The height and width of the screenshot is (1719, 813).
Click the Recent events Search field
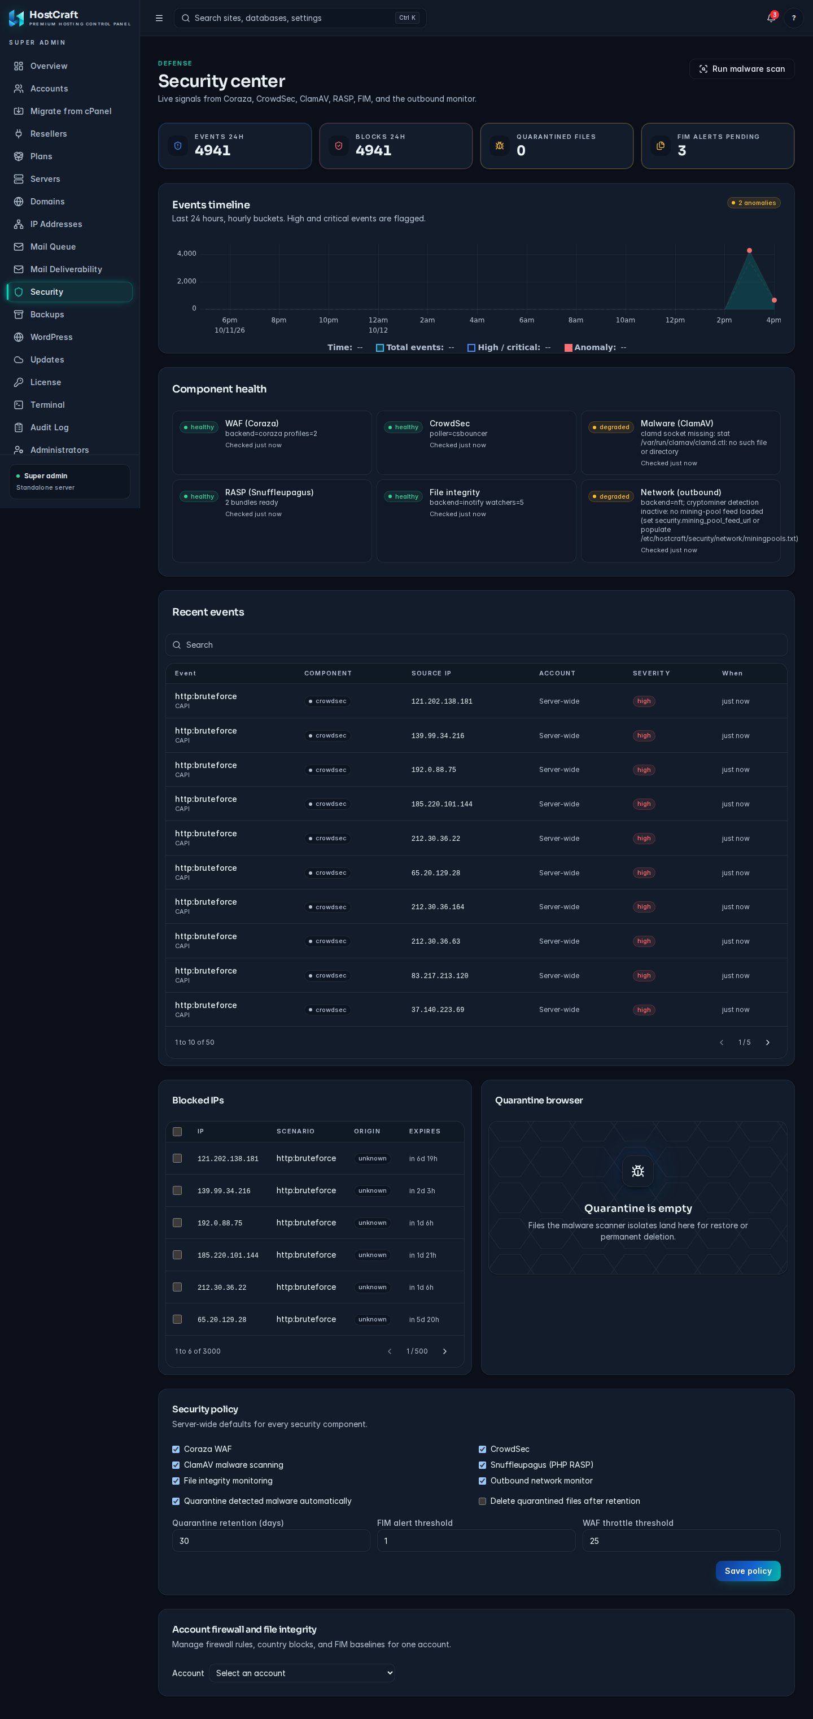click(x=476, y=645)
